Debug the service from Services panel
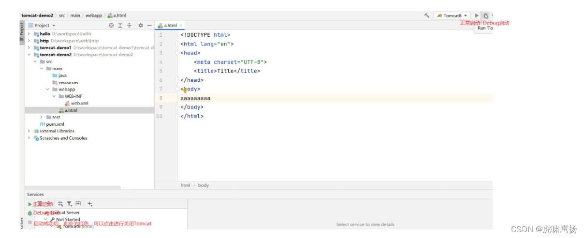Image resolution: width=584 pixels, height=238 pixels. point(30,213)
